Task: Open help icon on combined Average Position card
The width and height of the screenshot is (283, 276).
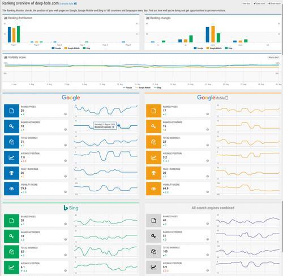Action: (x=208, y=270)
